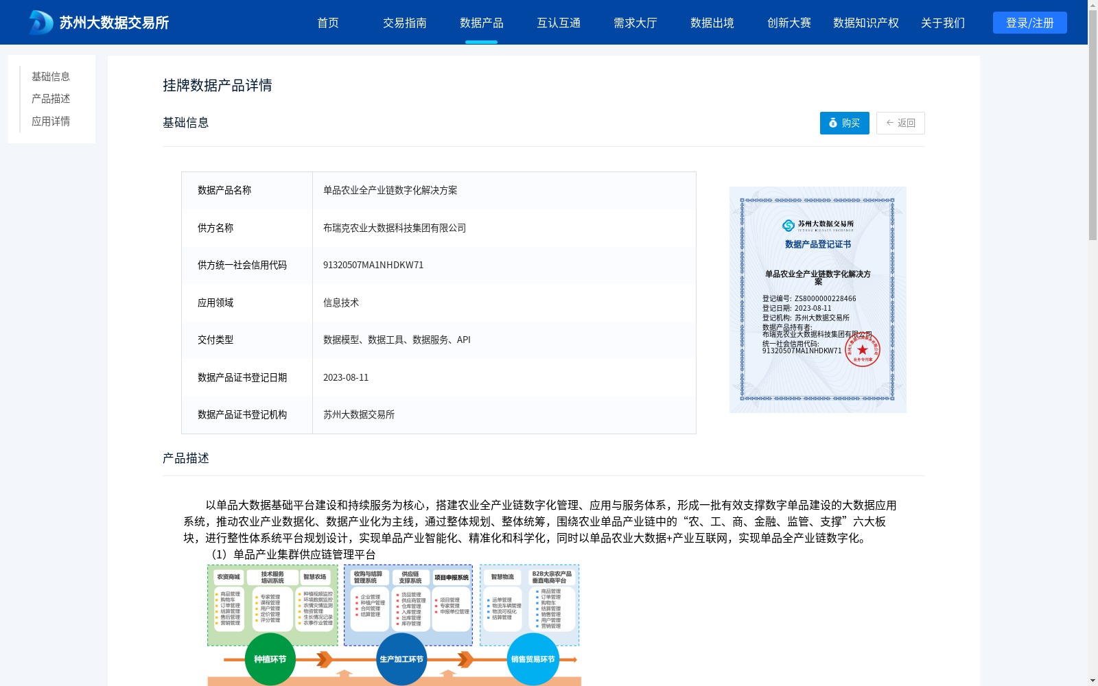Click the scrollbar up arrow
Image resolution: width=1098 pixels, height=686 pixels.
(x=1093, y=5)
